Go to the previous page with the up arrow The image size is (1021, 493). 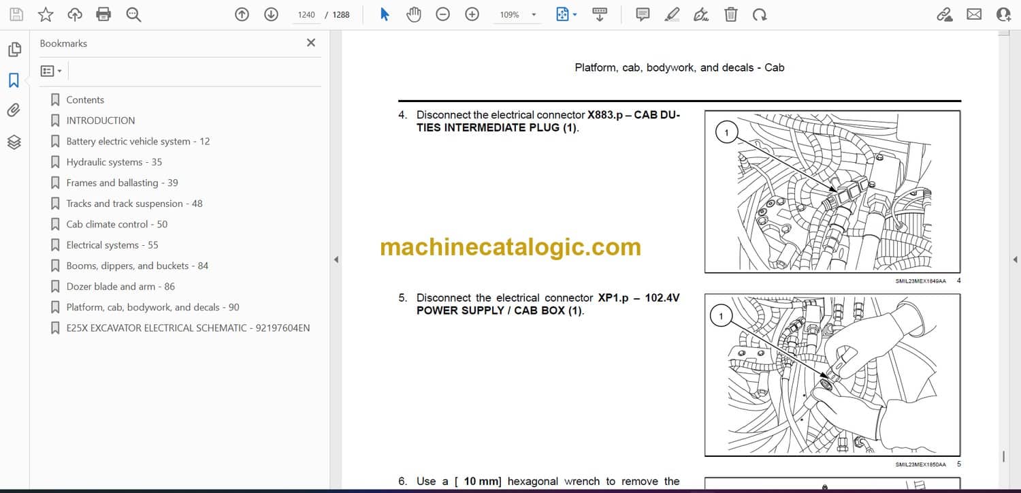pyautogui.click(x=242, y=14)
